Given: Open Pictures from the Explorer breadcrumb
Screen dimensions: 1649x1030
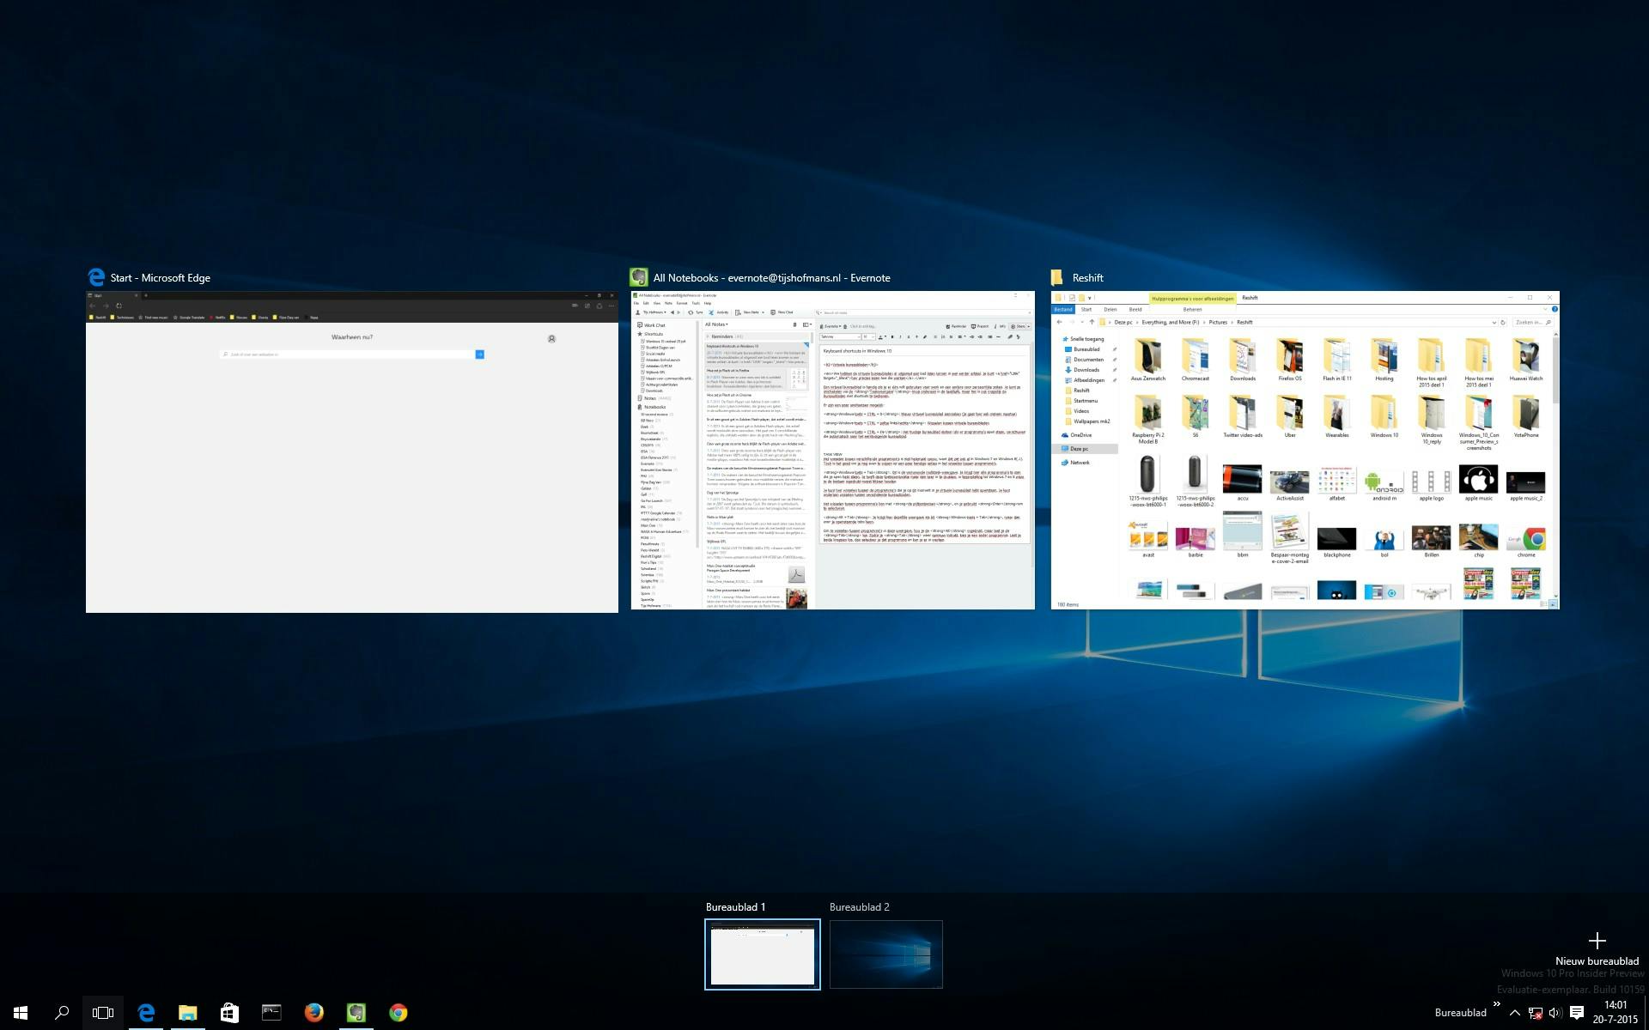Looking at the screenshot, I should [1218, 322].
